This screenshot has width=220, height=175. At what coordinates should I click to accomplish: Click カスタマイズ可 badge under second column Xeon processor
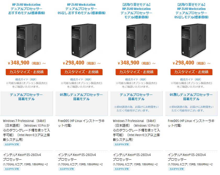(67, 169)
